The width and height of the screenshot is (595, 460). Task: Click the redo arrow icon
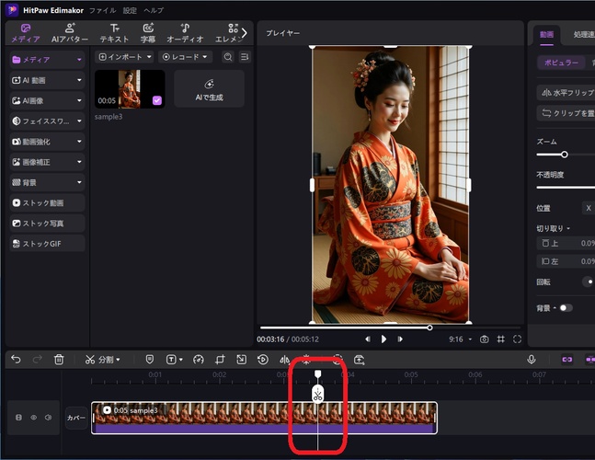tap(37, 359)
